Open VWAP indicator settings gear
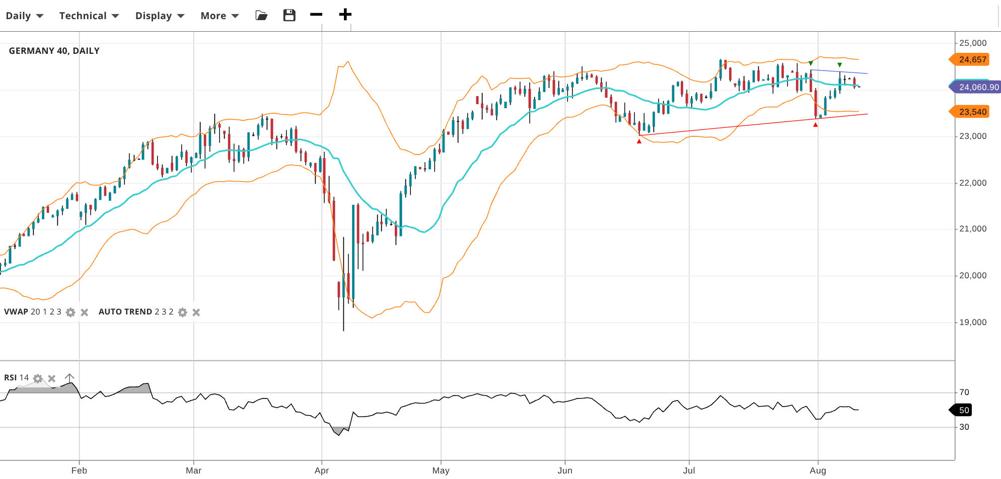The image size is (1001, 479). point(70,312)
